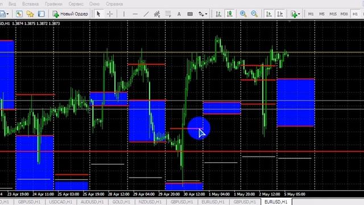
Task: Set timeframe to M30
Action: [344, 14]
